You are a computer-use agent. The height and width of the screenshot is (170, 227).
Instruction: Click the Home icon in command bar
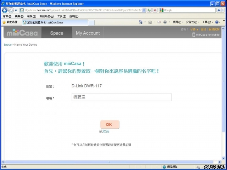[x=140, y=22]
